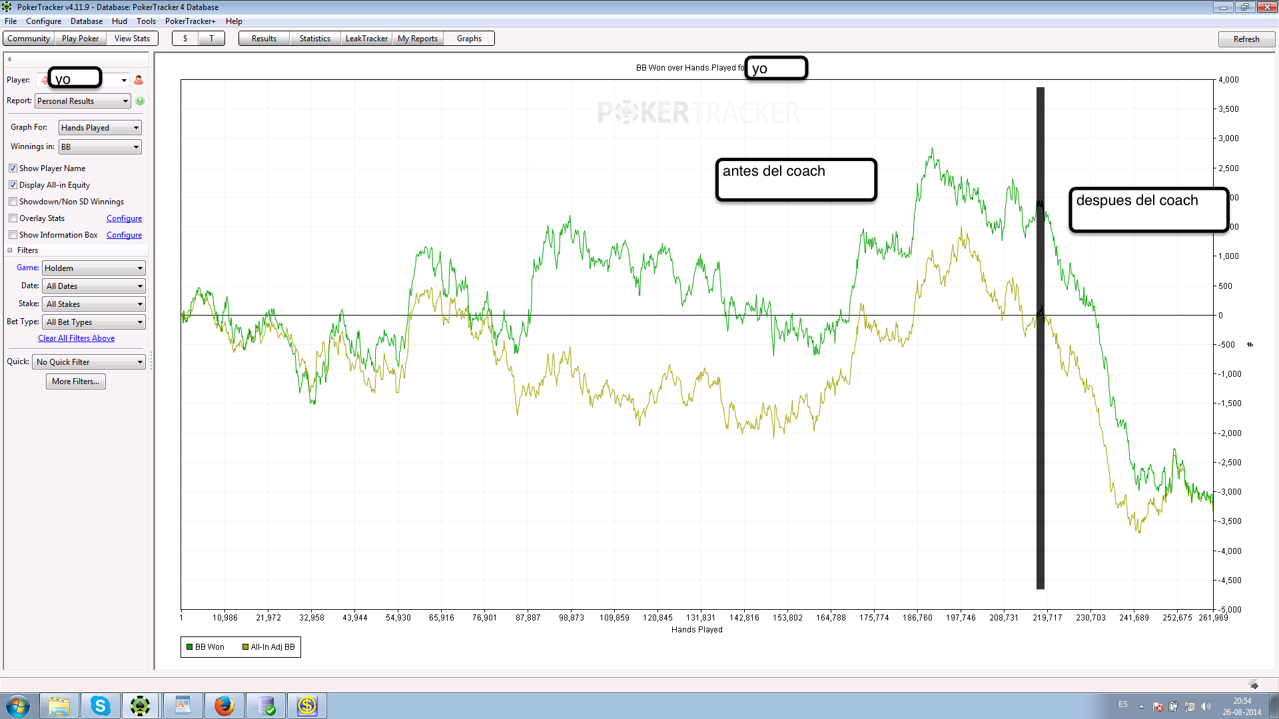Click the ES language indicator
The height and width of the screenshot is (719, 1279).
[x=1123, y=704]
